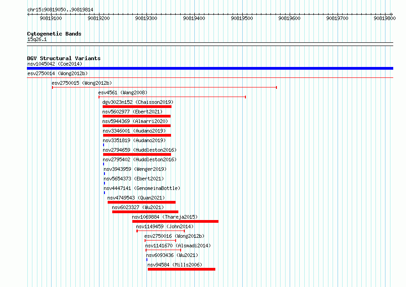The height and width of the screenshot is (287, 406).
Task: Click the nsv1149459 red interval line
Action: tap(161, 231)
